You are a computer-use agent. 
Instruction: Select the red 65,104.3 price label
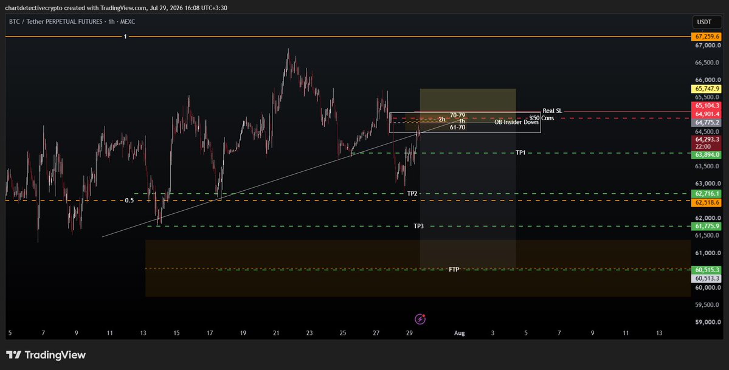pyautogui.click(x=707, y=106)
